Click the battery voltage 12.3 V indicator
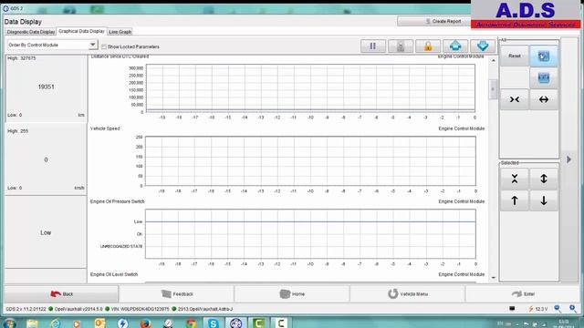 [538, 309]
